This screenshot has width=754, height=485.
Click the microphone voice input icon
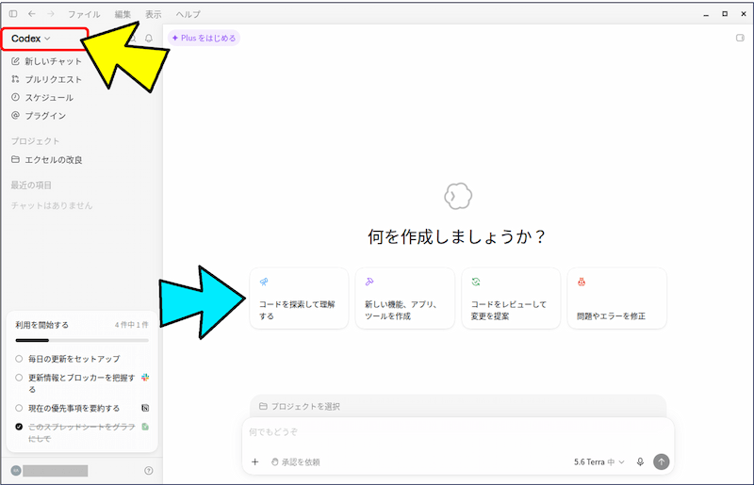(640, 462)
